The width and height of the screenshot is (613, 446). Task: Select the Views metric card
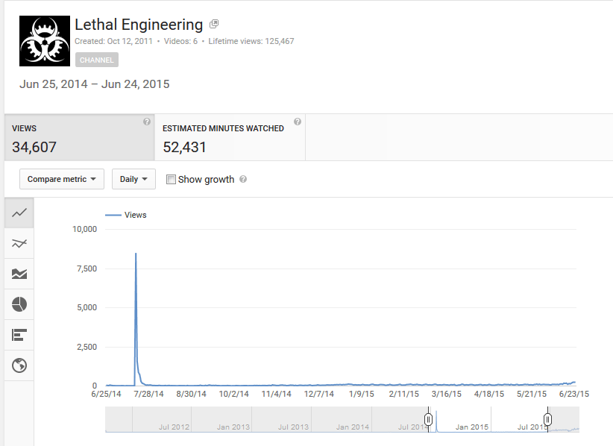pos(75,137)
